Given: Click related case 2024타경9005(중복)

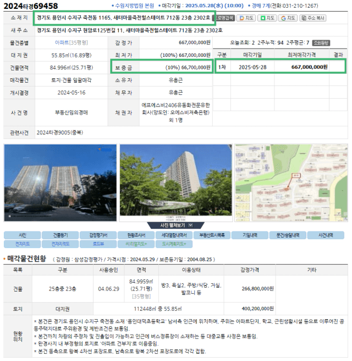Looking at the screenshot, I should point(60,132).
